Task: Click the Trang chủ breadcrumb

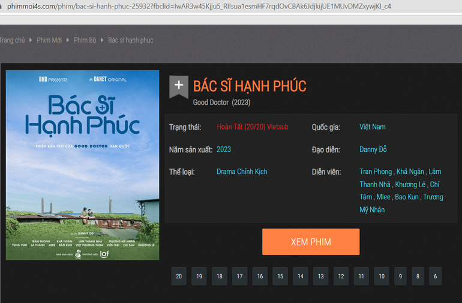Action: (x=12, y=40)
